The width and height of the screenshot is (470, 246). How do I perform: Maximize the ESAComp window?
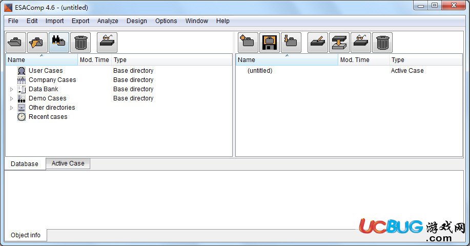pyautogui.click(x=434, y=6)
